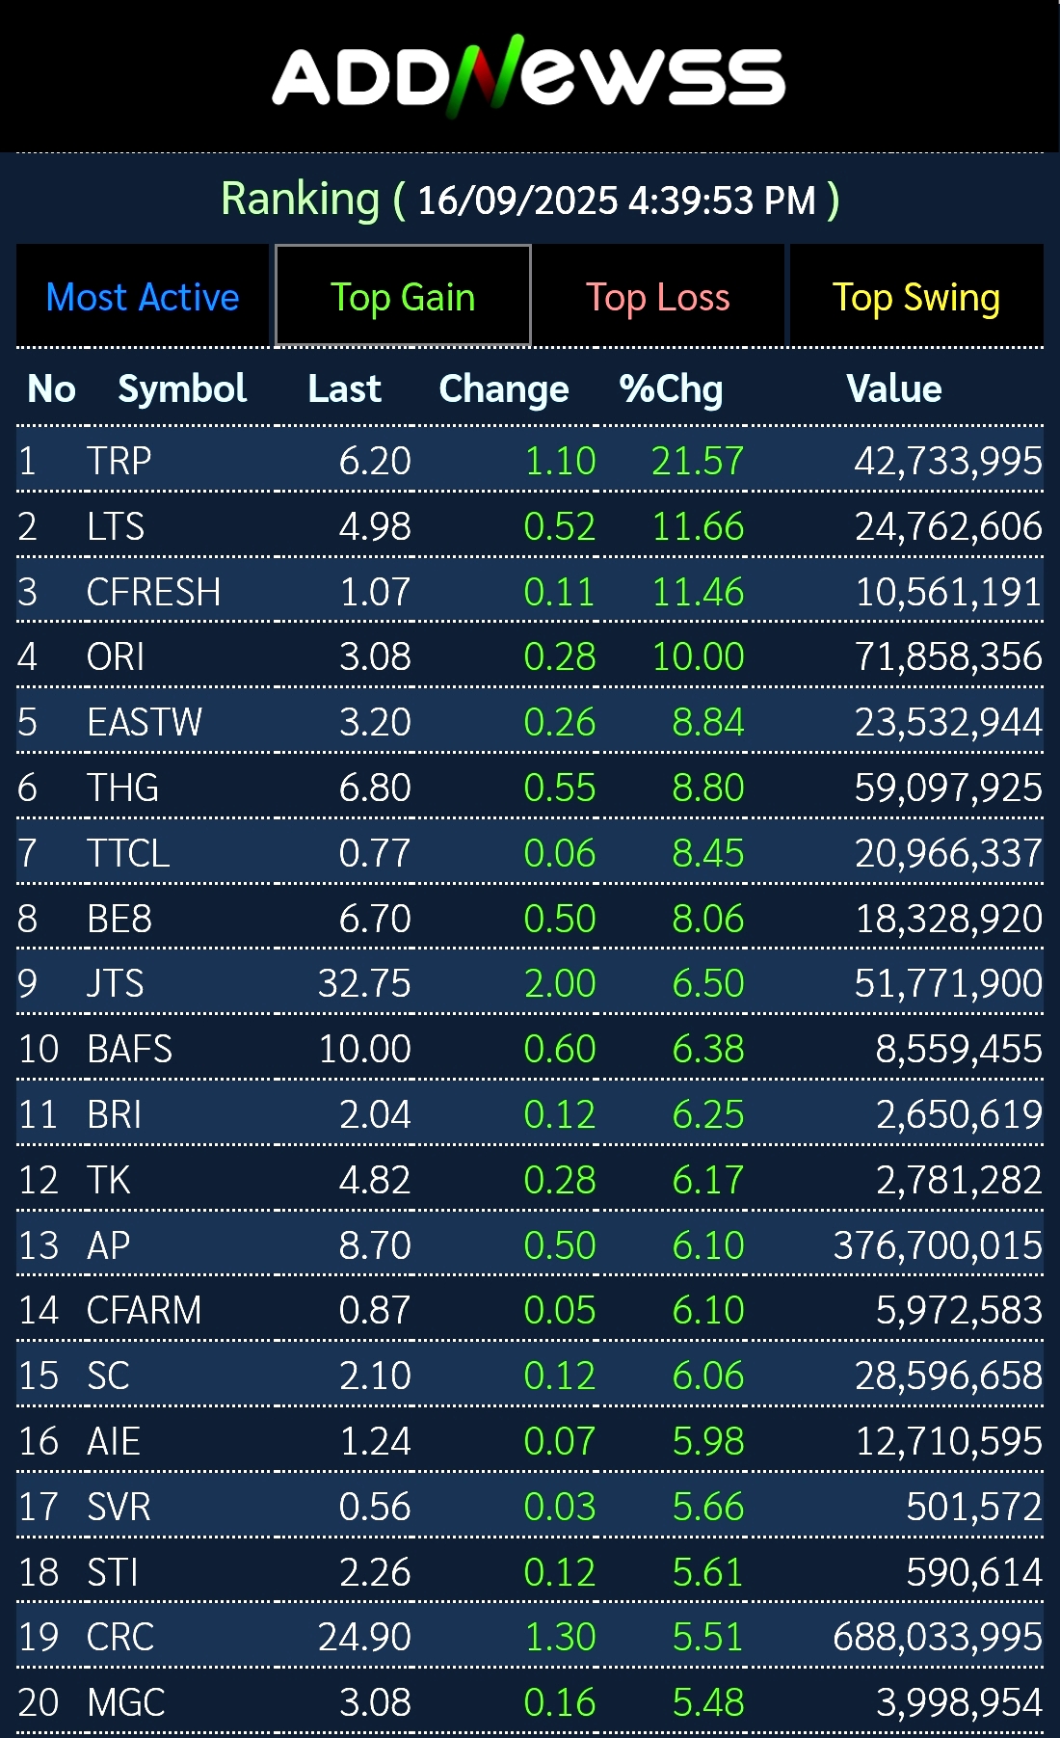This screenshot has width=1060, height=1738.
Task: Select the Top Gain tab
Action: point(403,296)
